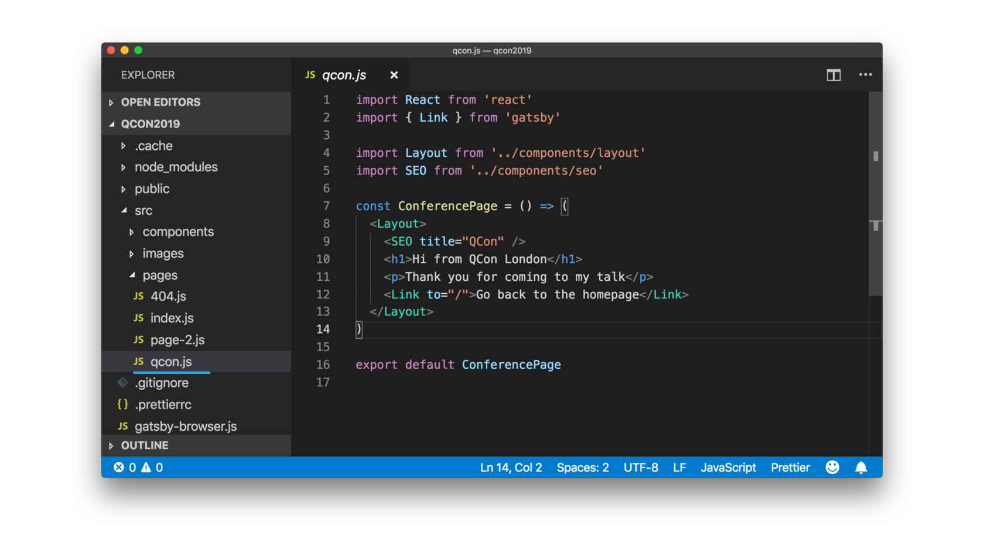Click the JS file icon beside page-2.js
Image resolution: width=984 pixels, height=553 pixels.
pyautogui.click(x=139, y=339)
